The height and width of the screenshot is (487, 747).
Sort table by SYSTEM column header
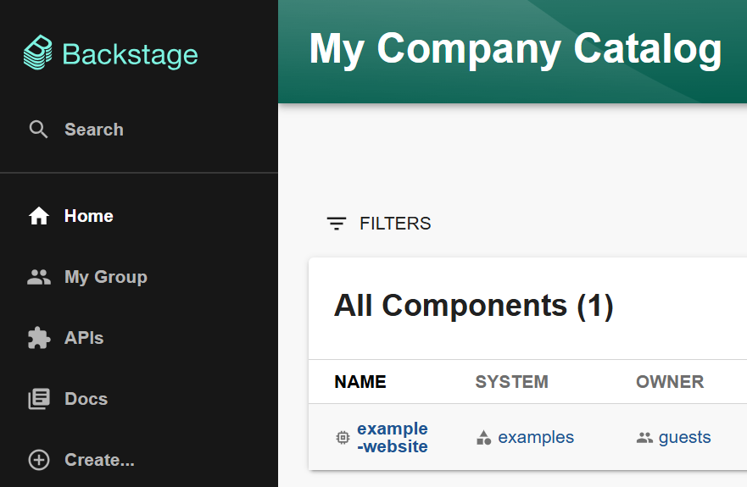pyautogui.click(x=511, y=382)
